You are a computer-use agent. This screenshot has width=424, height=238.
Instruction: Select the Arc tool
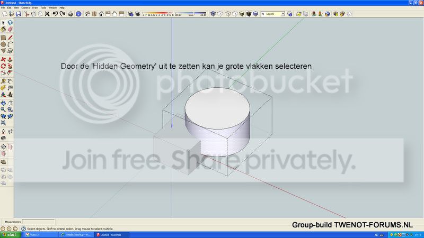10,44
